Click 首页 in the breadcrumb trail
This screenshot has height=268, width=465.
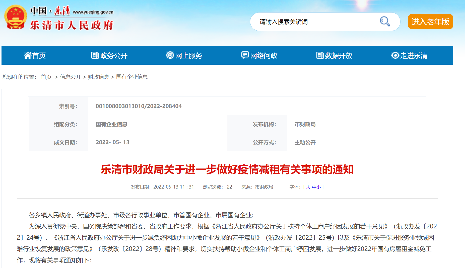point(46,77)
